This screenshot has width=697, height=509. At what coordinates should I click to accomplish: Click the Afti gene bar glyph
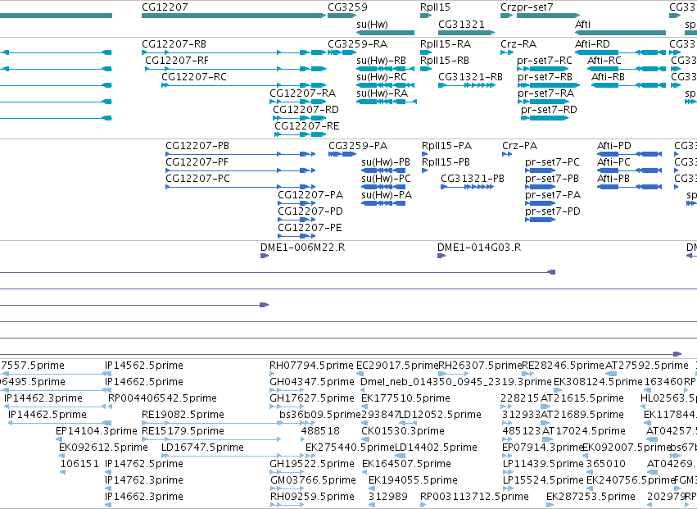620,33
